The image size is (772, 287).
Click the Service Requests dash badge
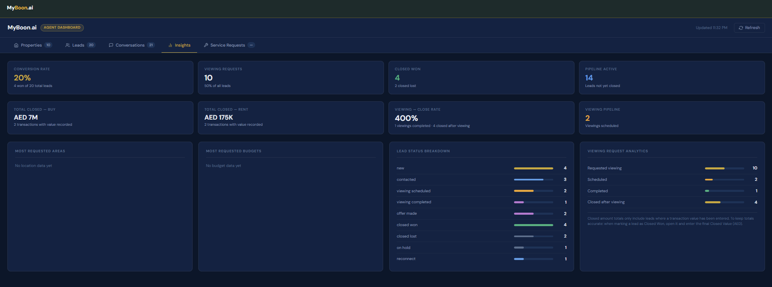[251, 45]
